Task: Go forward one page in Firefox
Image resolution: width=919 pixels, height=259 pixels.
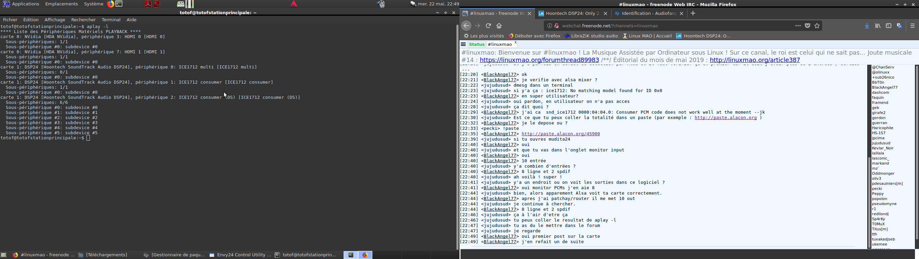Action: click(478, 26)
